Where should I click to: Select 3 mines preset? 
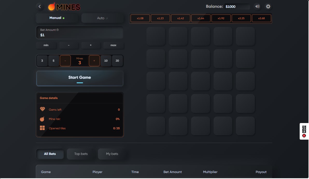click(42, 61)
